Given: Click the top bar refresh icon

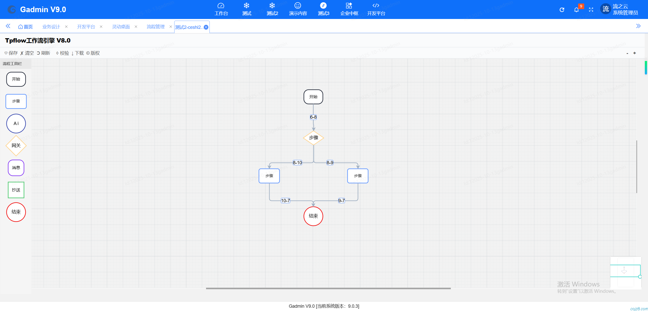Looking at the screenshot, I should [x=562, y=10].
